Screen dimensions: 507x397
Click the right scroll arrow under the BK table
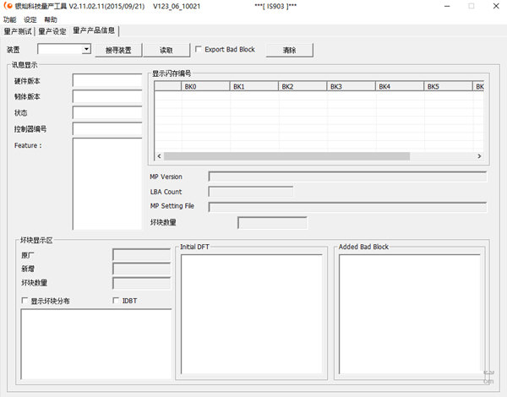point(479,156)
